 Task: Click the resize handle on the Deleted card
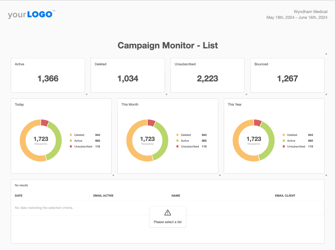[166, 94]
